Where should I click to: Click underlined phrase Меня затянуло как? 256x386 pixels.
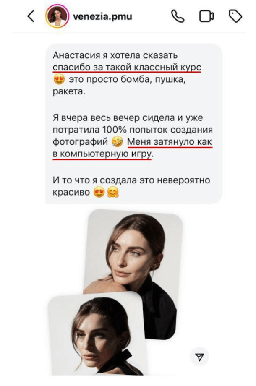[170, 142]
